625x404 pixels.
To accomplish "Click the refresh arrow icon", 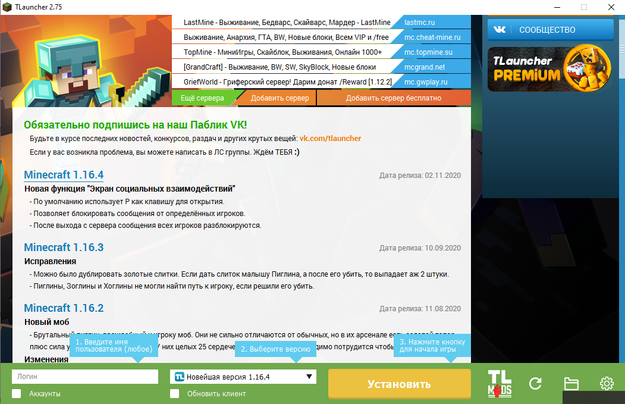I will click(x=535, y=384).
